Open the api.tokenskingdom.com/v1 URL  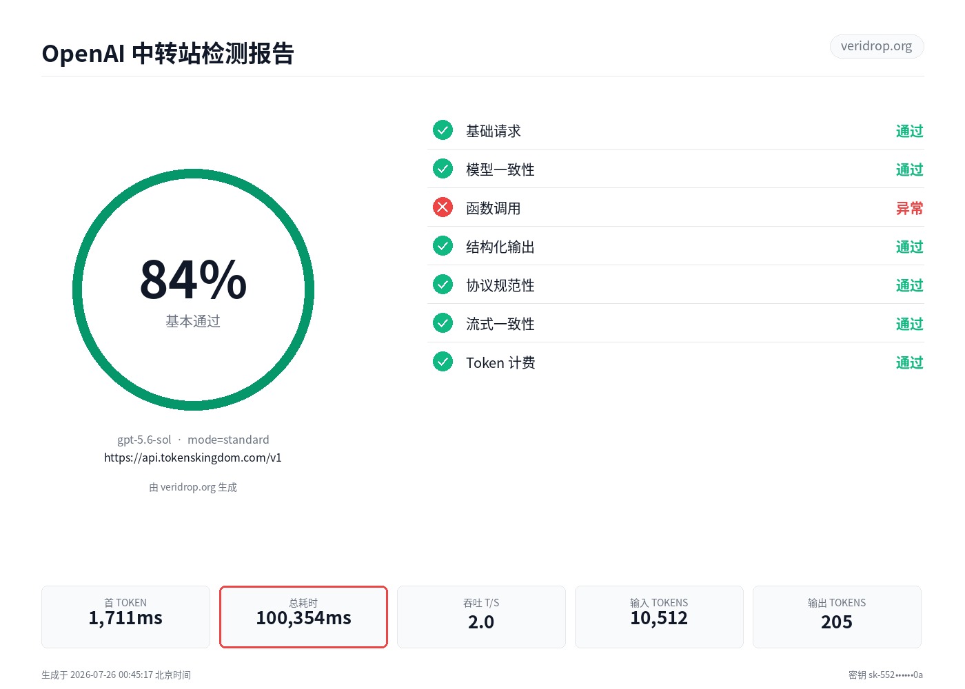193,457
